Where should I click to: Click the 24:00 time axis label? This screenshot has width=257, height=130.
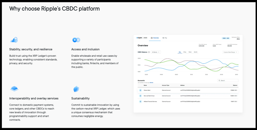tap(236, 75)
